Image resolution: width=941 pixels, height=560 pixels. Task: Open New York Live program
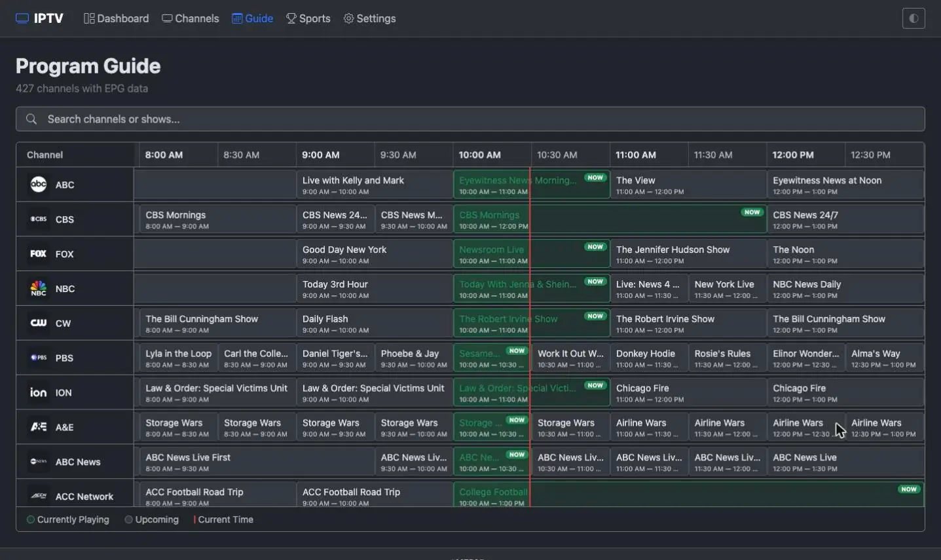pos(728,288)
